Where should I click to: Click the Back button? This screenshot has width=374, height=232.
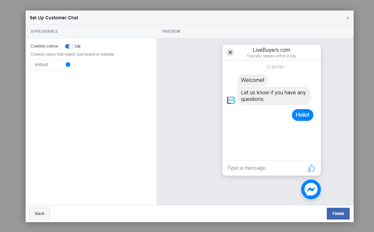pos(40,213)
